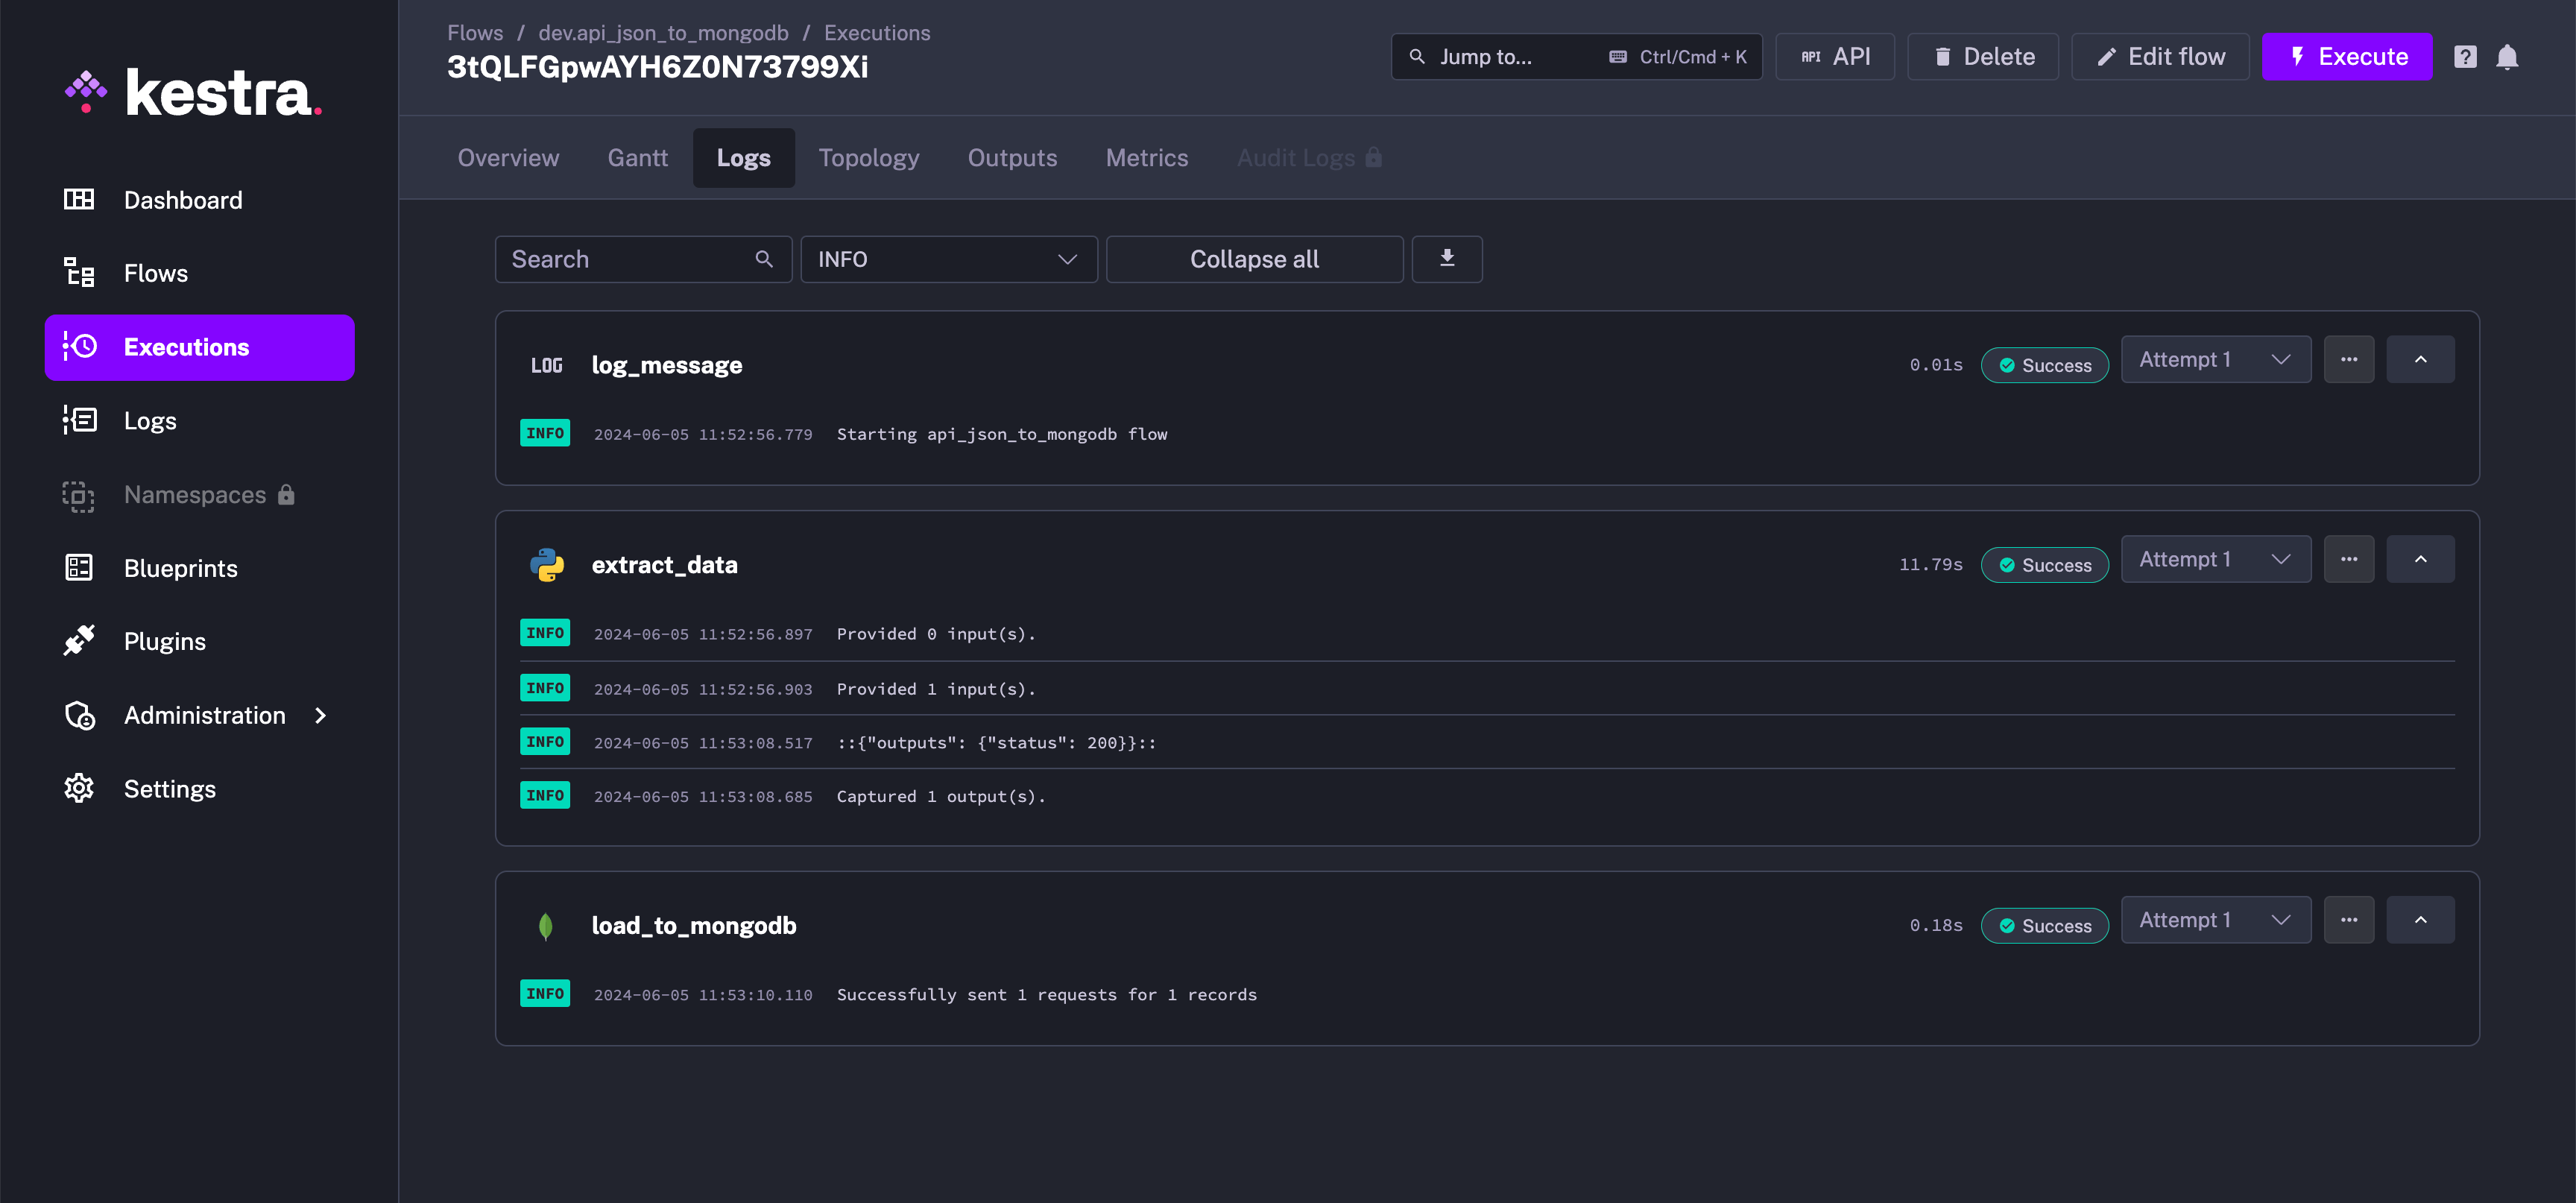This screenshot has width=2576, height=1203.
Task: Click the Execute button
Action: (x=2346, y=57)
